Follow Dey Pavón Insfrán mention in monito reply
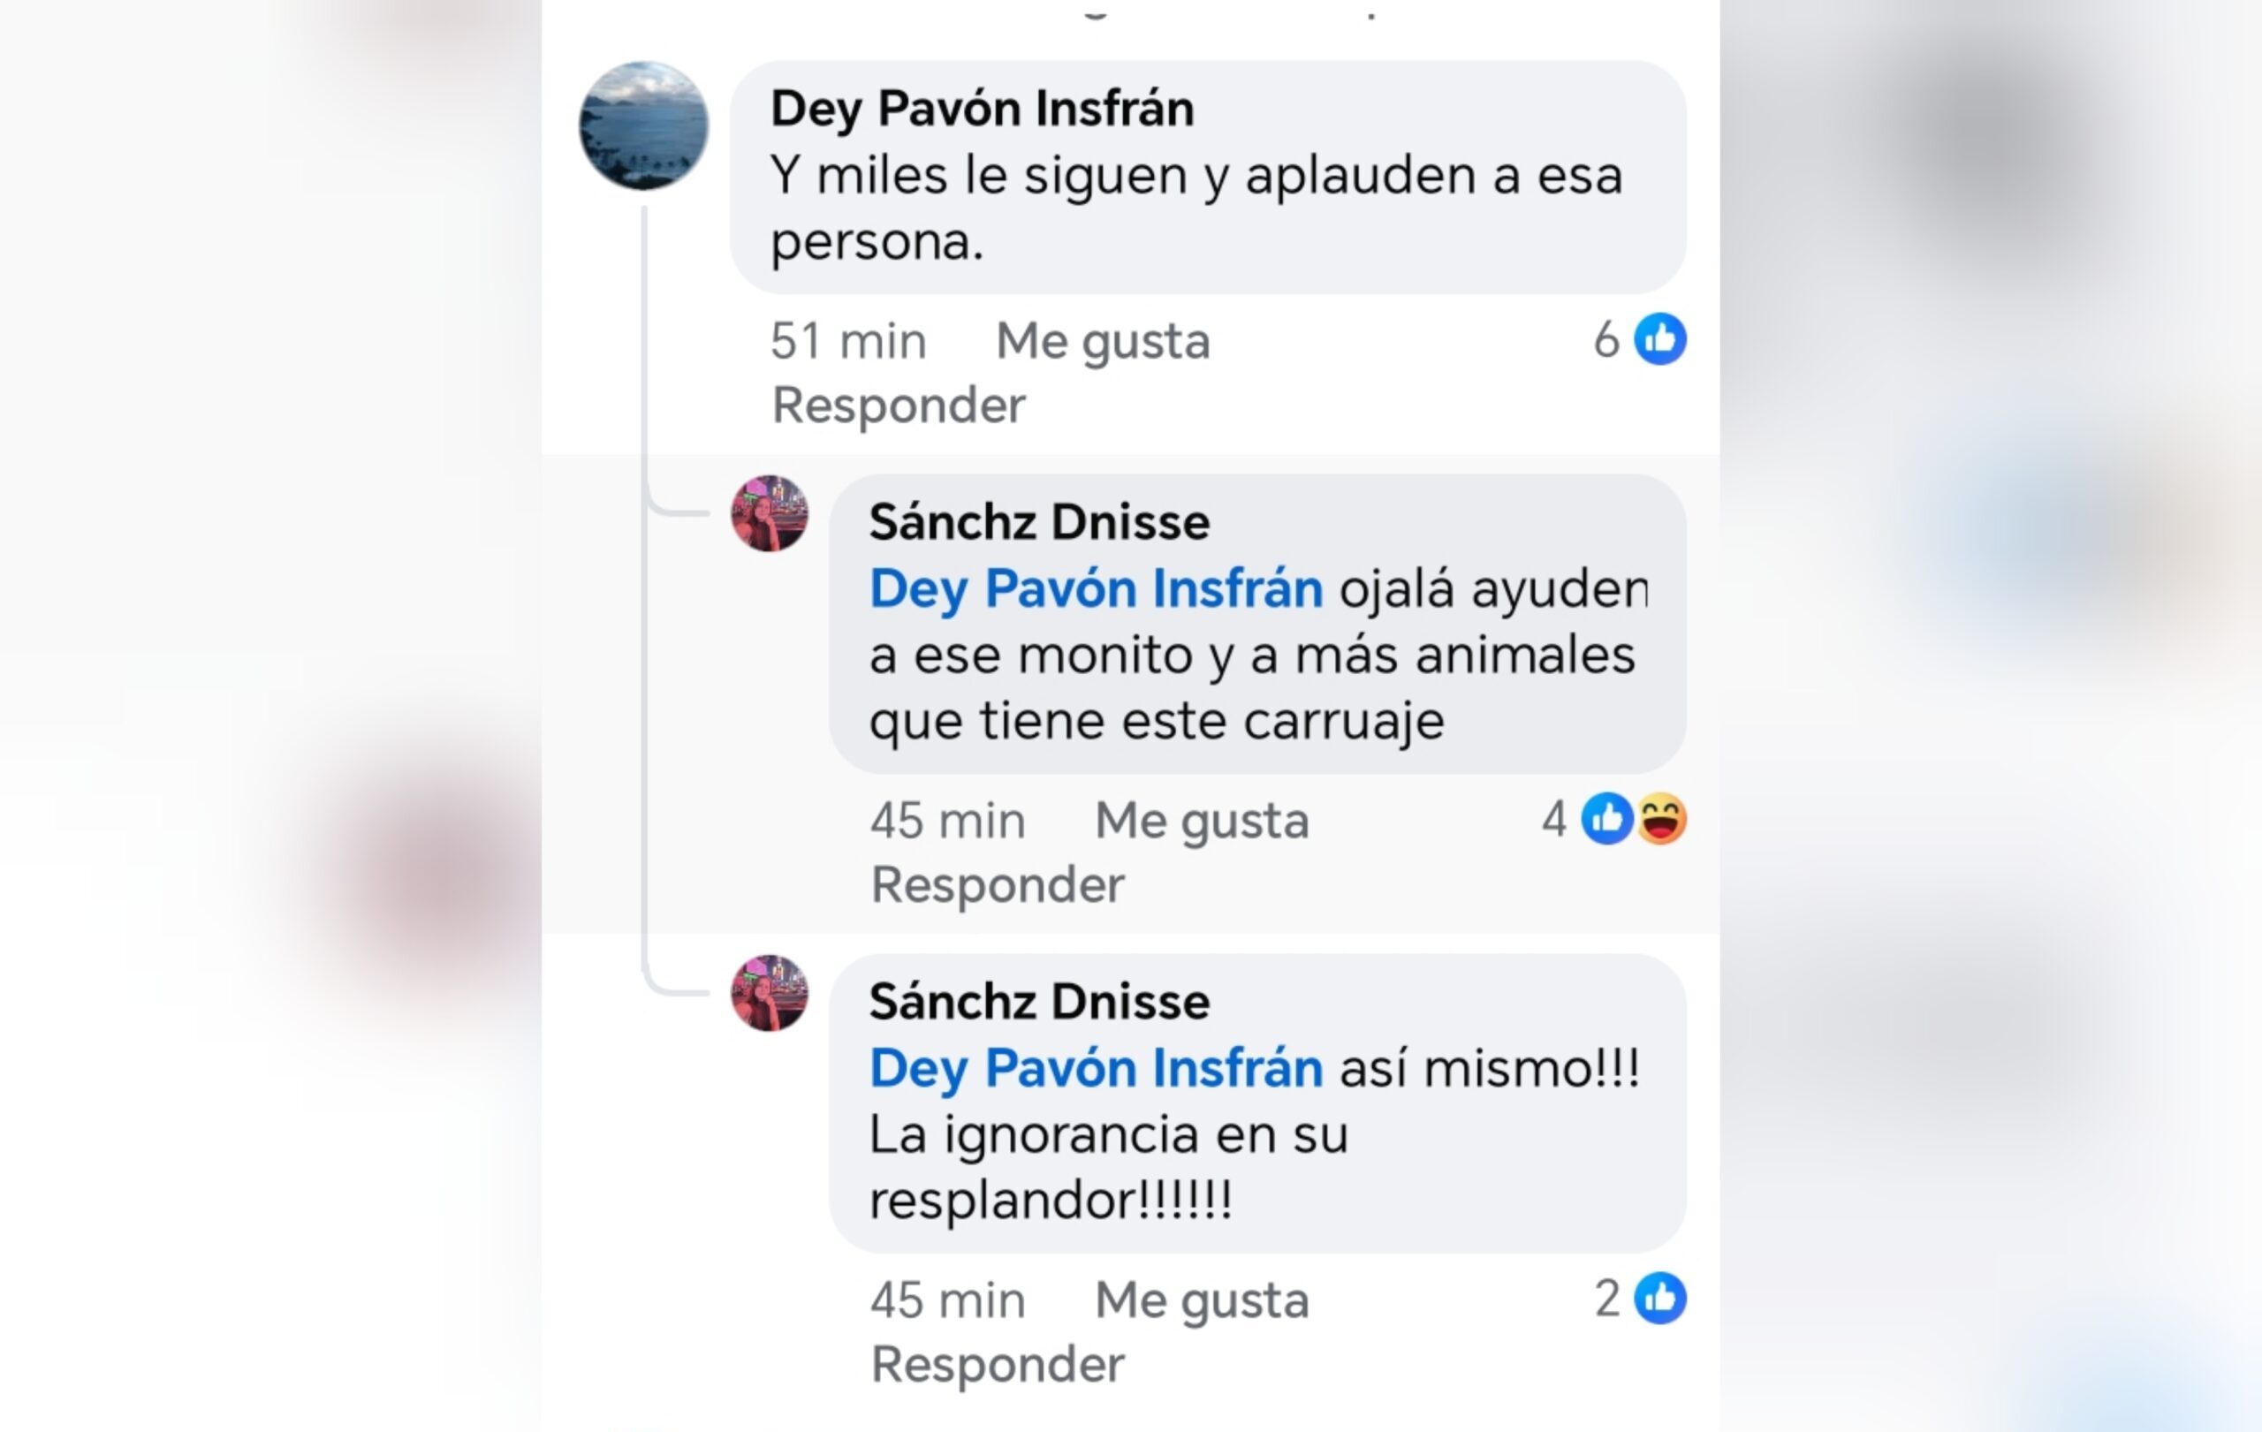 tap(1097, 588)
